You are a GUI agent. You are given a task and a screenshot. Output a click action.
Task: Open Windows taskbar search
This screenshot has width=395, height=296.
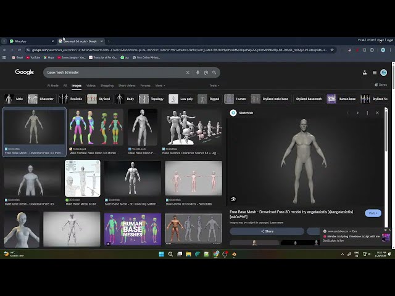(170, 254)
